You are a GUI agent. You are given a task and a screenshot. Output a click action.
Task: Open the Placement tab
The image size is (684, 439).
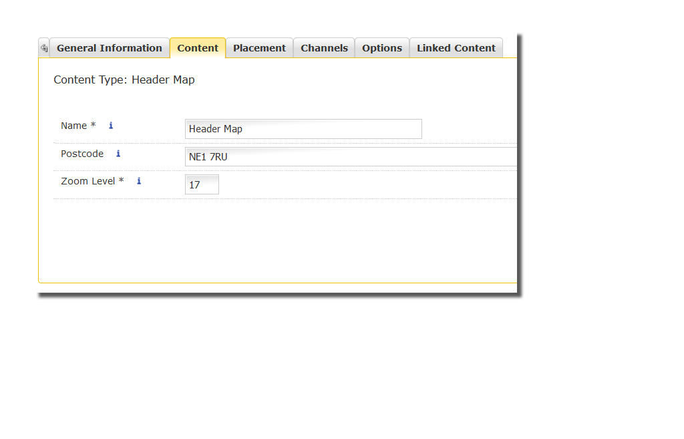pyautogui.click(x=259, y=48)
